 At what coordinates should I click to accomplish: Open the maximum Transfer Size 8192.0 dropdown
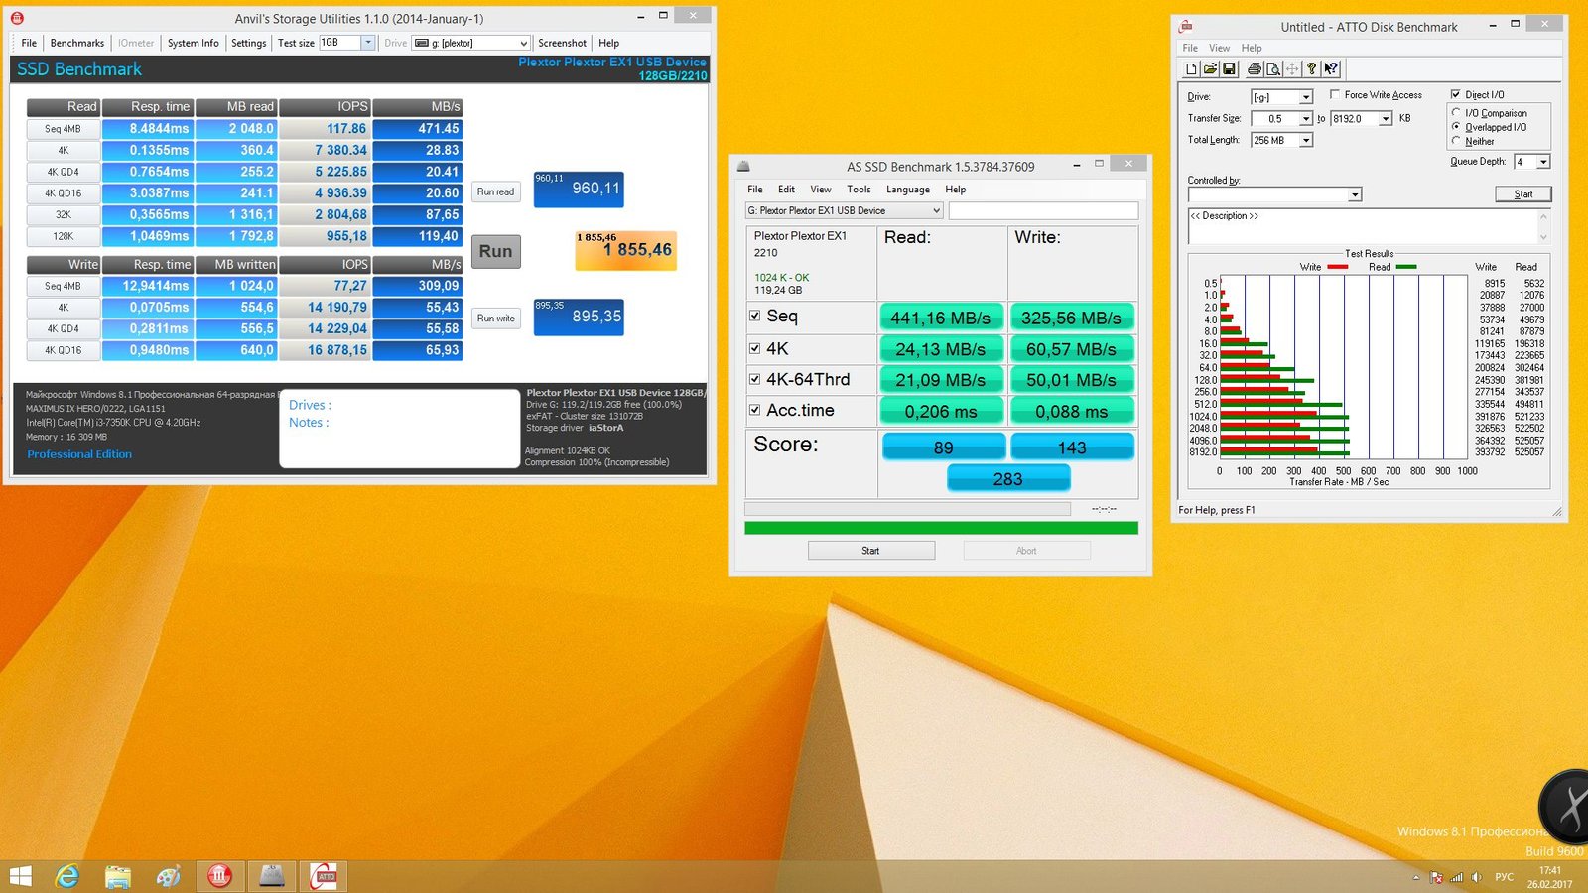pyautogui.click(x=1386, y=119)
